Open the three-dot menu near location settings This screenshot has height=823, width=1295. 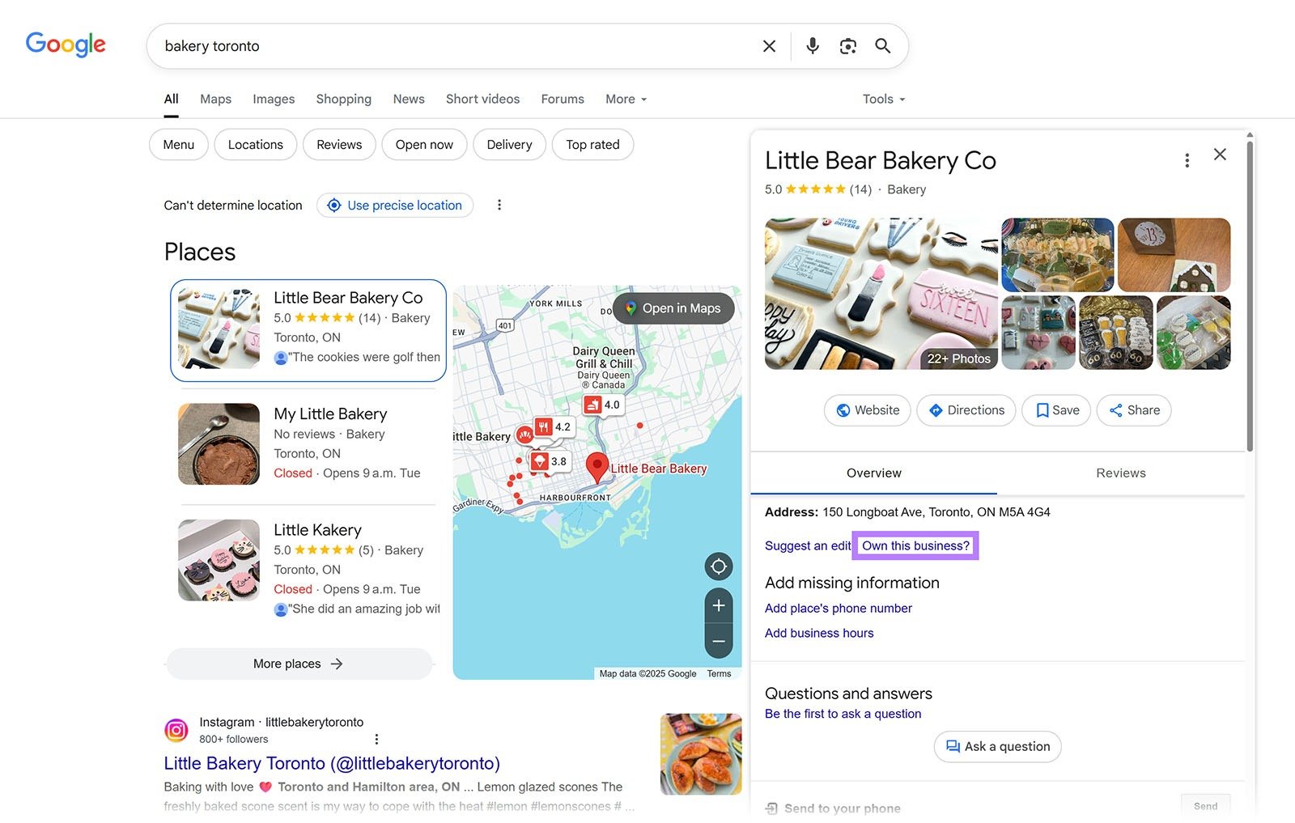499,205
